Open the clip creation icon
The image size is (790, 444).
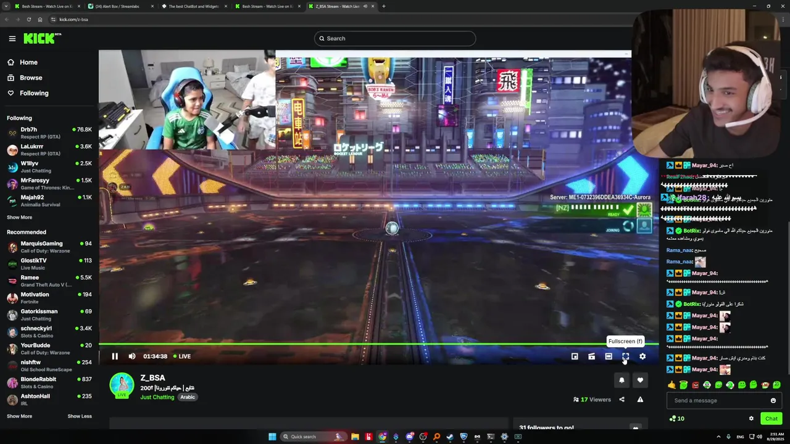click(591, 356)
